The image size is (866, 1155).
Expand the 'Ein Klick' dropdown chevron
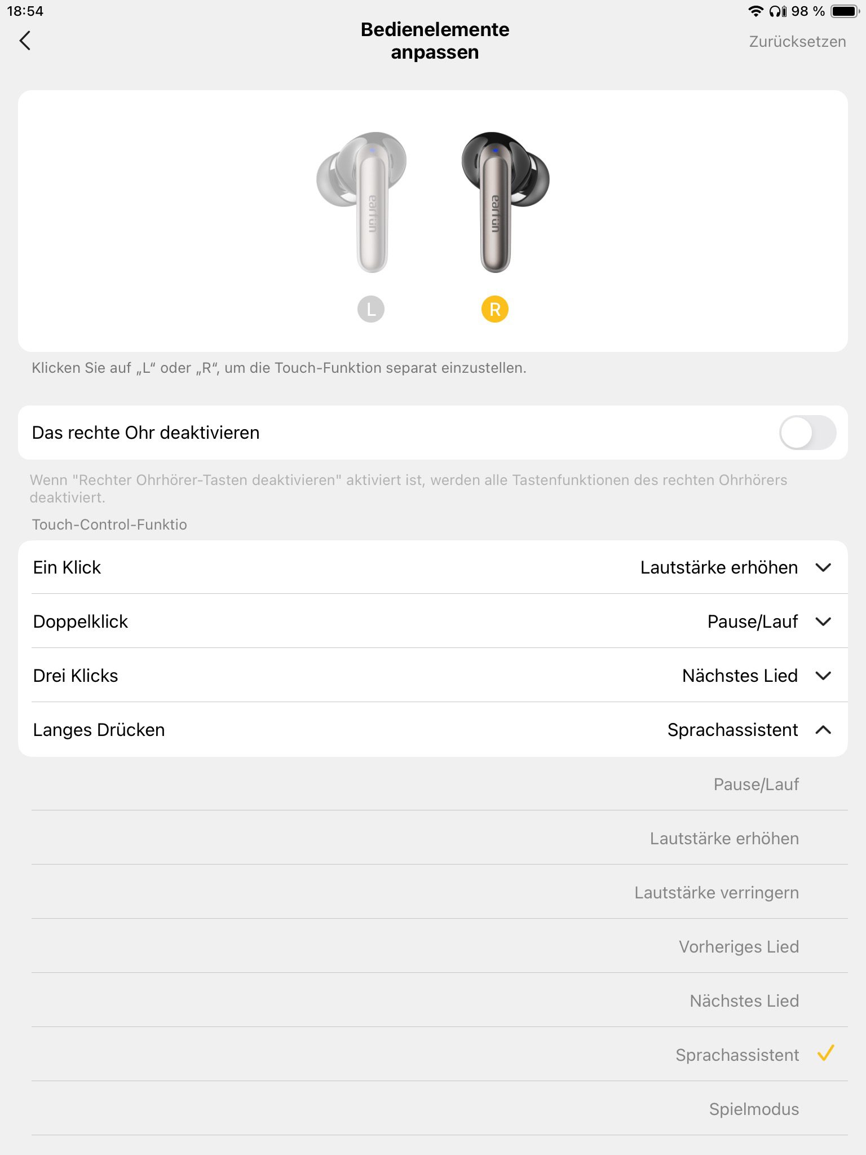(x=823, y=567)
